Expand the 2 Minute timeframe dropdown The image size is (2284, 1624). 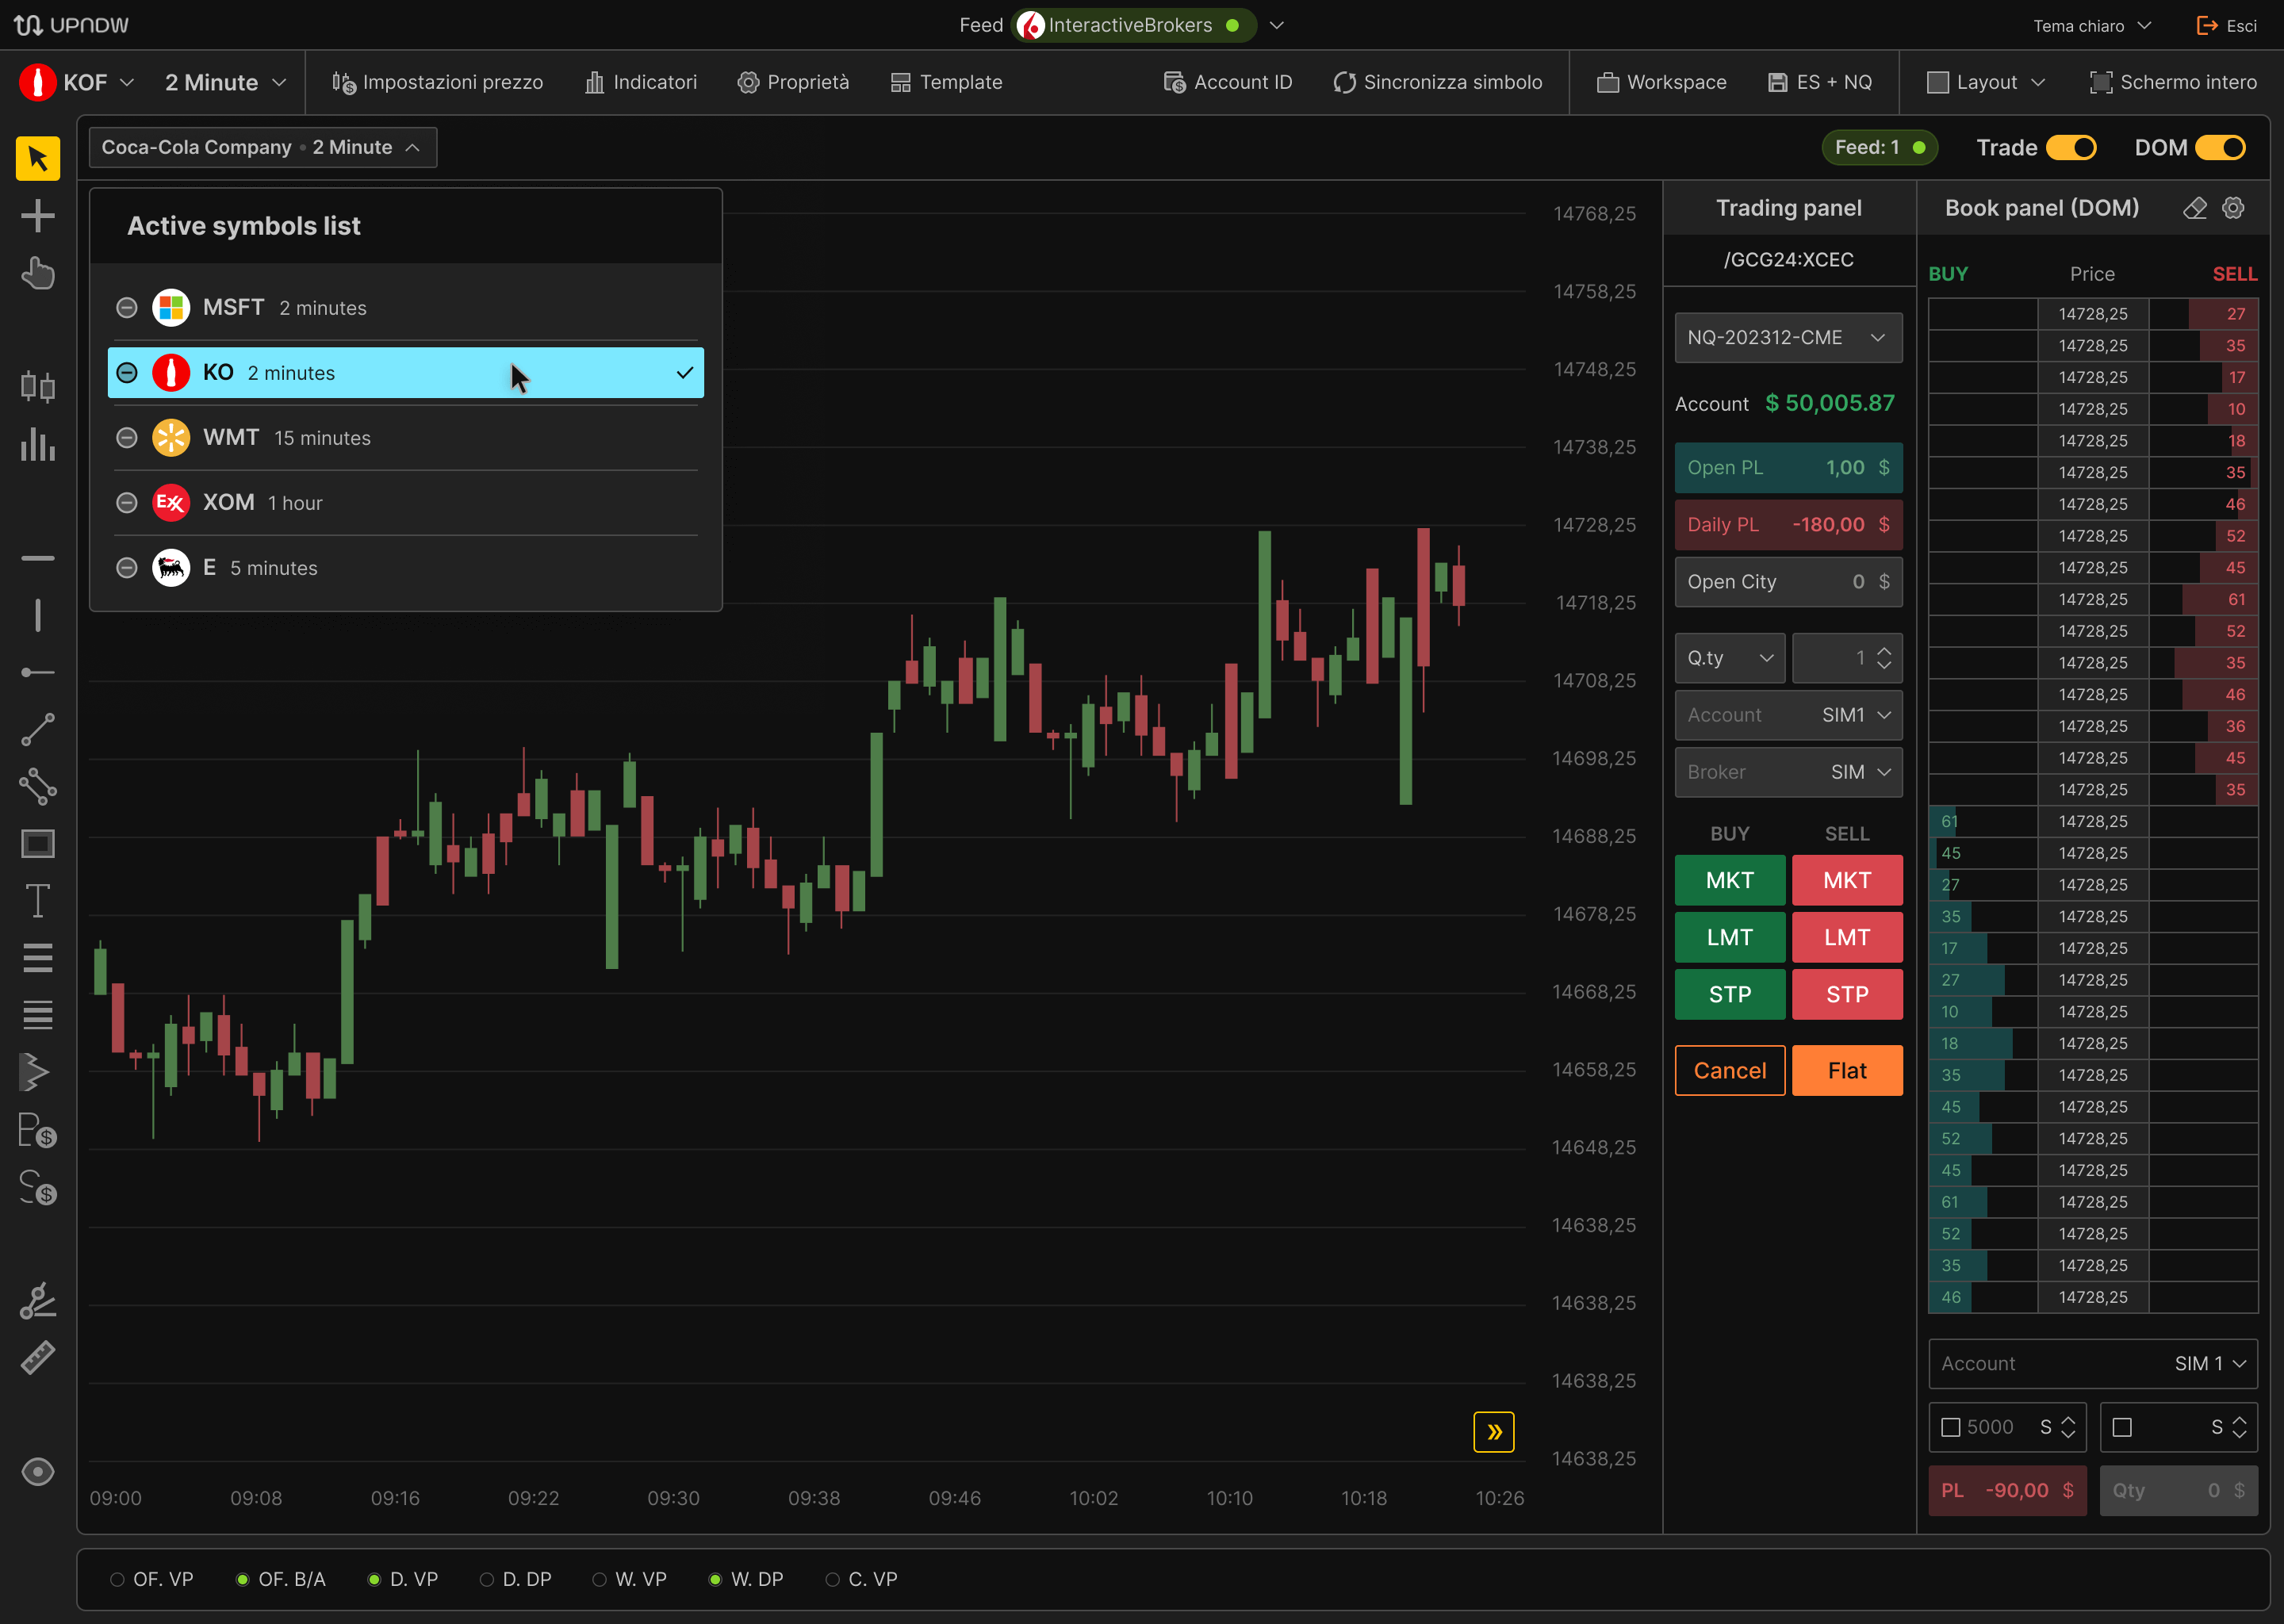[225, 82]
